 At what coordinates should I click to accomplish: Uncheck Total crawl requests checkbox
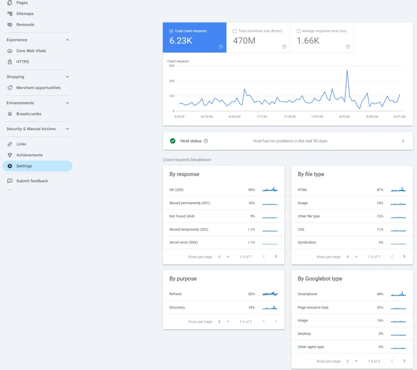point(171,31)
